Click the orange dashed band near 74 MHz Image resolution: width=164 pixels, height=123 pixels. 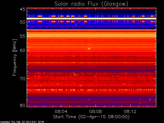[x=91, y=90]
